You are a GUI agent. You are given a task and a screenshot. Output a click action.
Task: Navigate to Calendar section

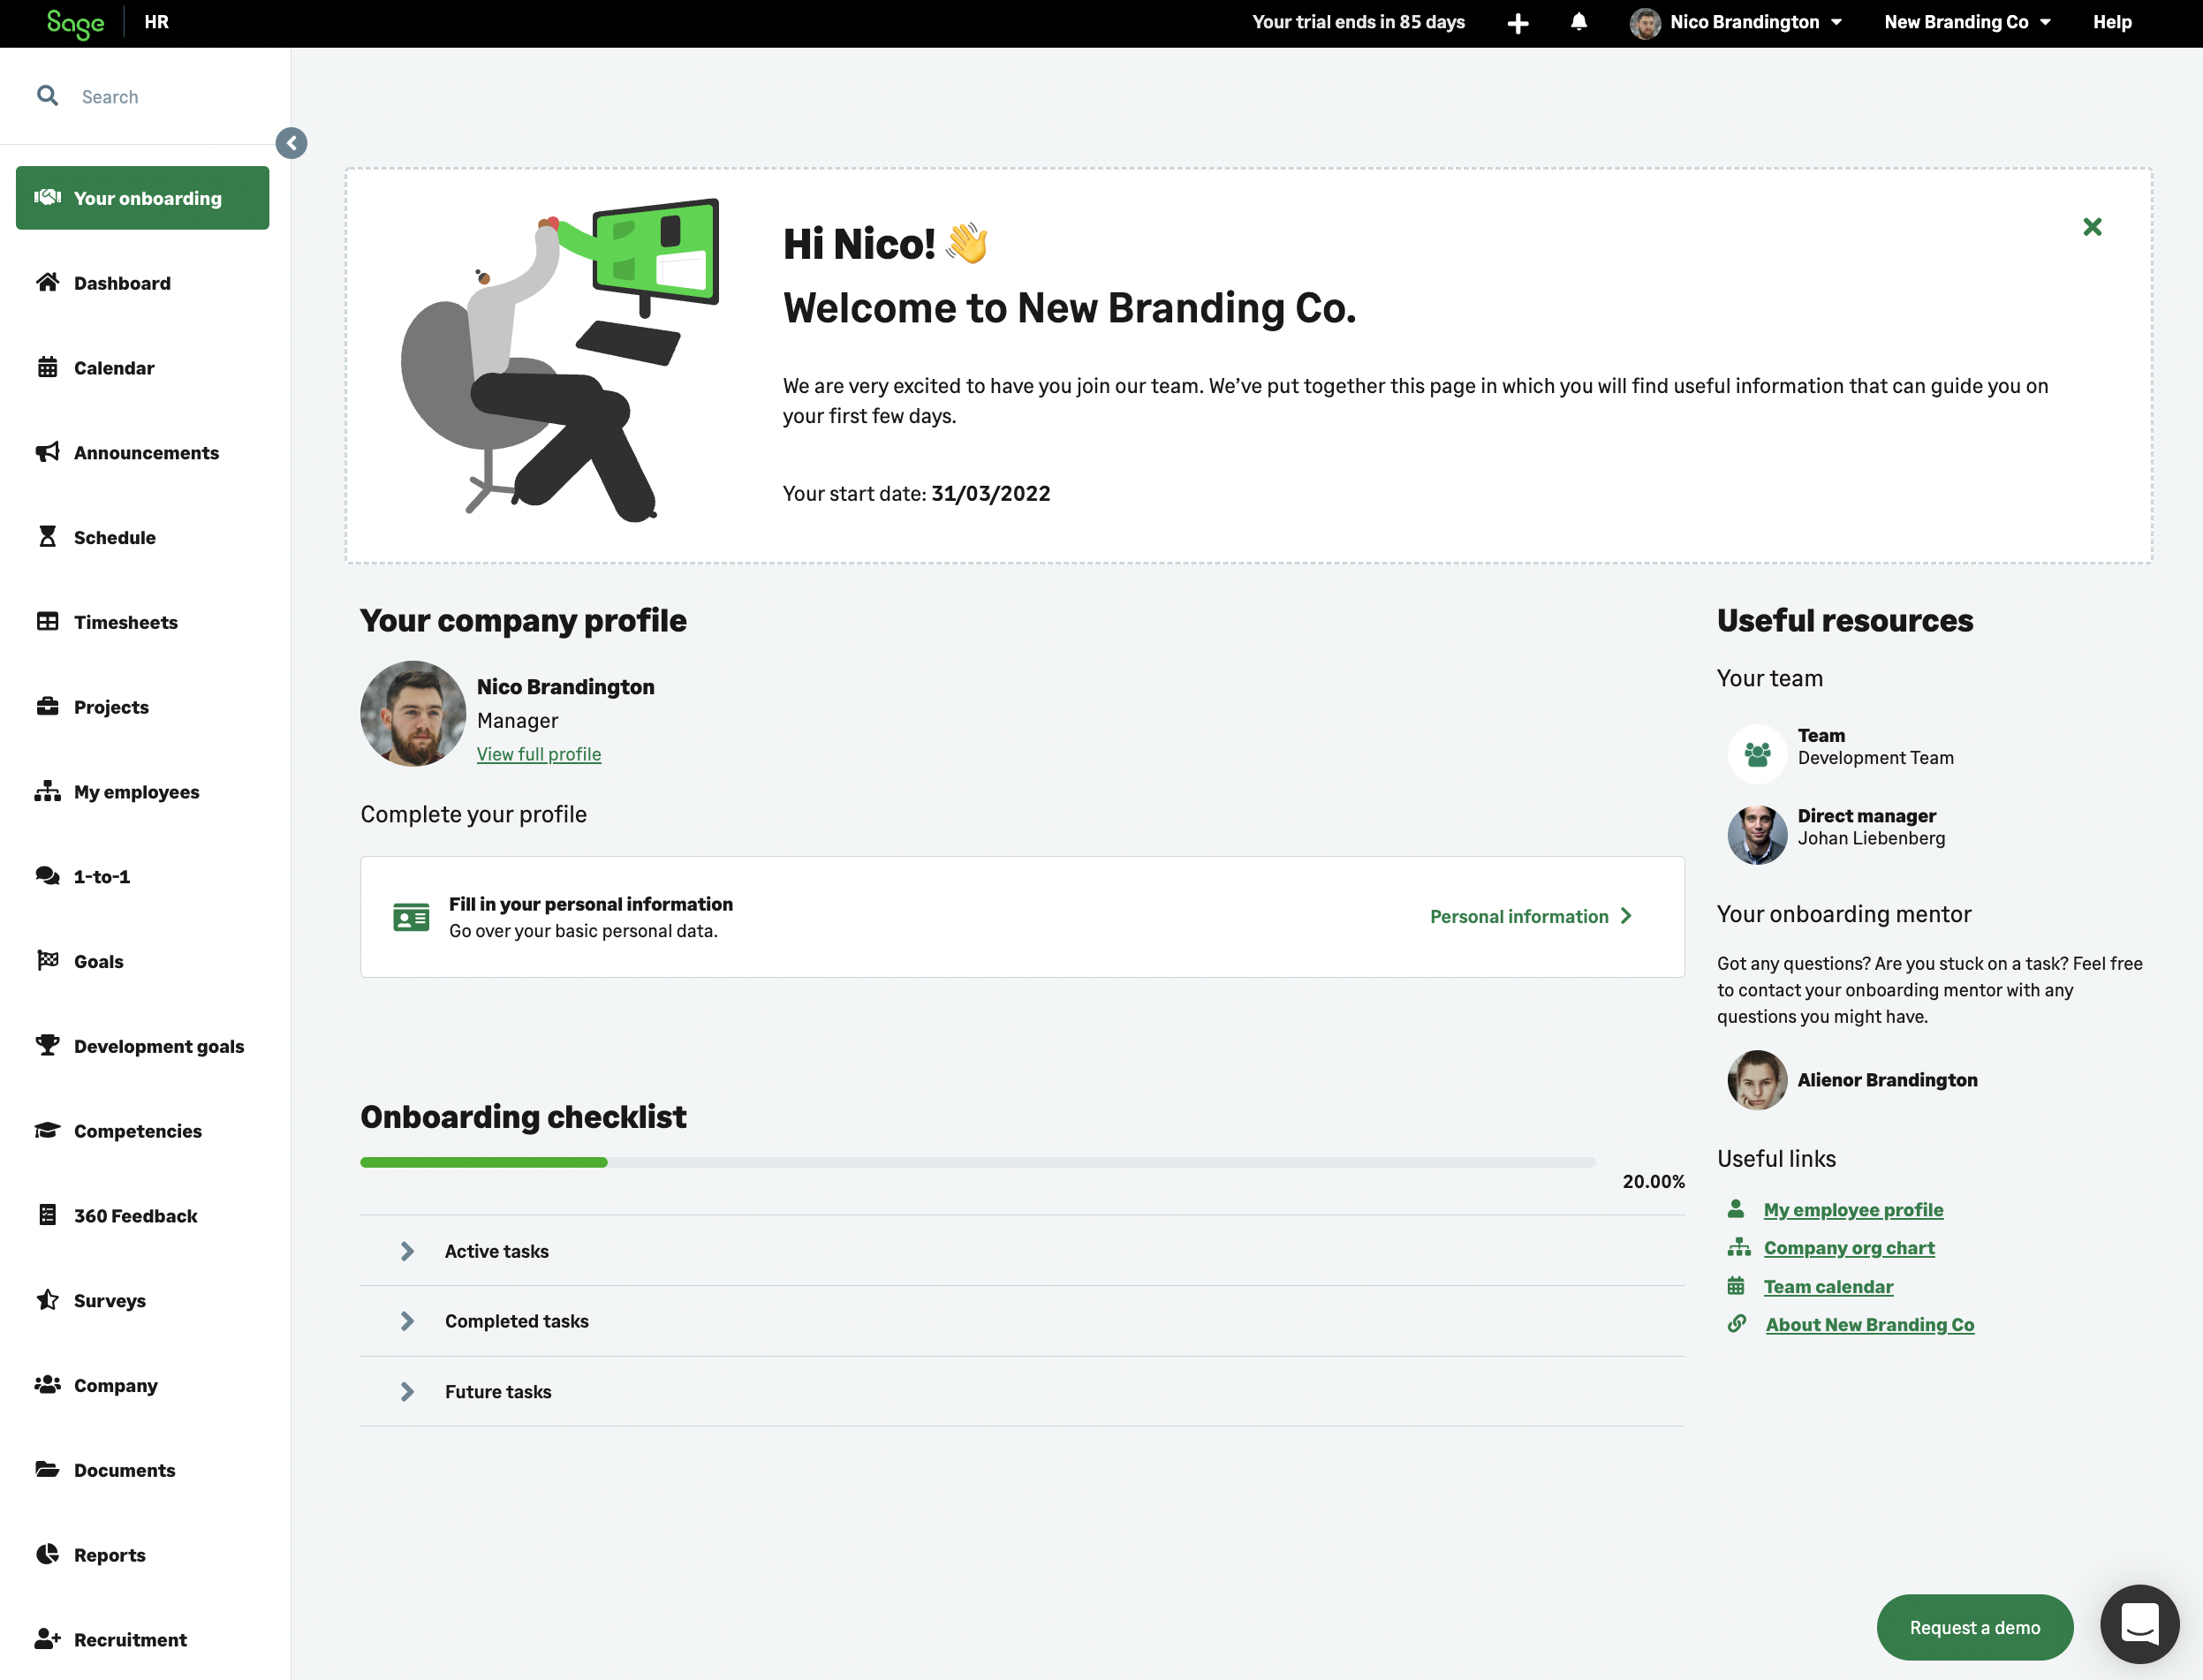click(111, 369)
